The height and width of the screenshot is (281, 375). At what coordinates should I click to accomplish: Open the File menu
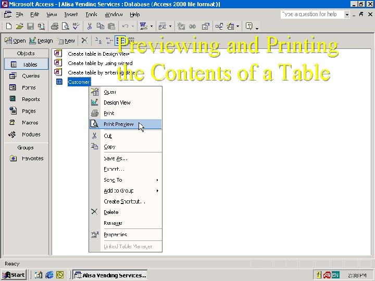click(19, 15)
